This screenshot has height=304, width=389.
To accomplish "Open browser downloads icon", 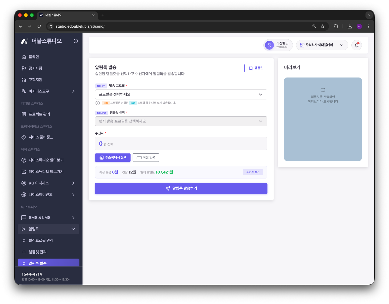I will pyautogui.click(x=350, y=26).
